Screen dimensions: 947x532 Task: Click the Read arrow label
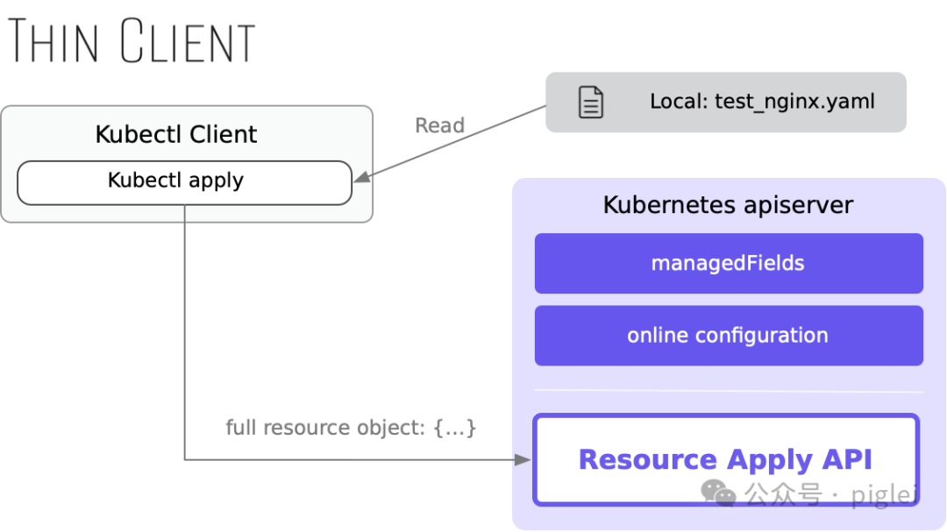[x=439, y=125]
